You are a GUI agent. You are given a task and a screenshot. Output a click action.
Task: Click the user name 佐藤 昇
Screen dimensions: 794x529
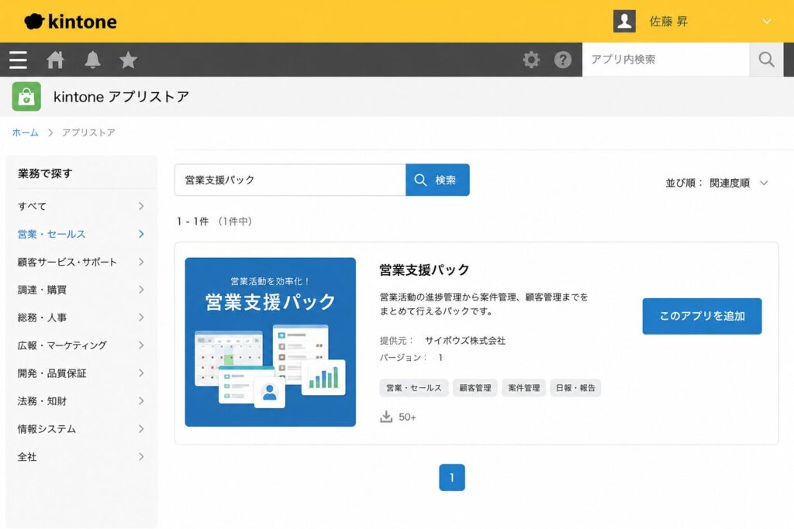(x=668, y=21)
